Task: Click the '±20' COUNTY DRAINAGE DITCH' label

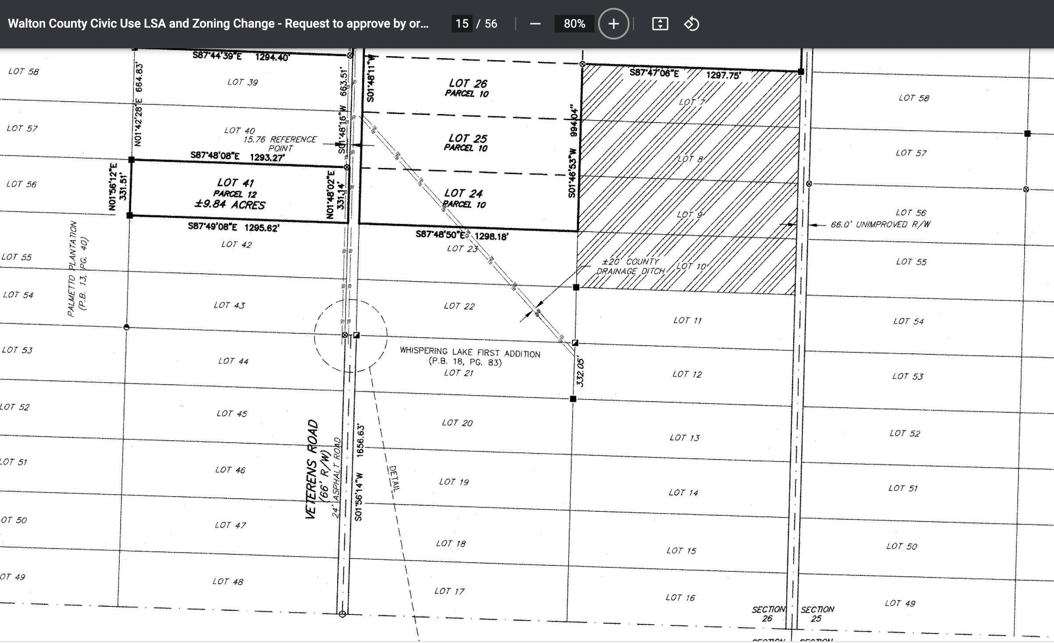Action: coord(630,266)
